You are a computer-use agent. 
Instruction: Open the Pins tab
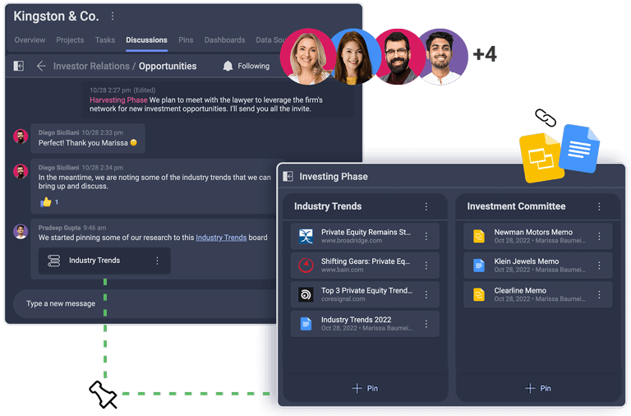click(186, 39)
